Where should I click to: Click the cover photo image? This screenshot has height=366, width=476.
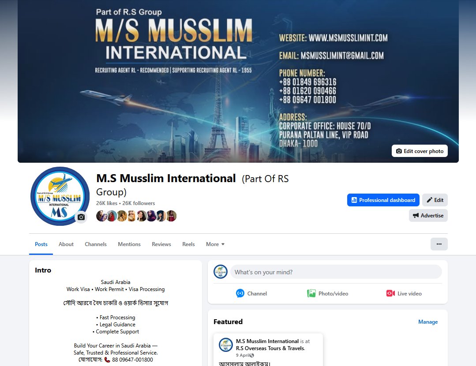(x=238, y=81)
